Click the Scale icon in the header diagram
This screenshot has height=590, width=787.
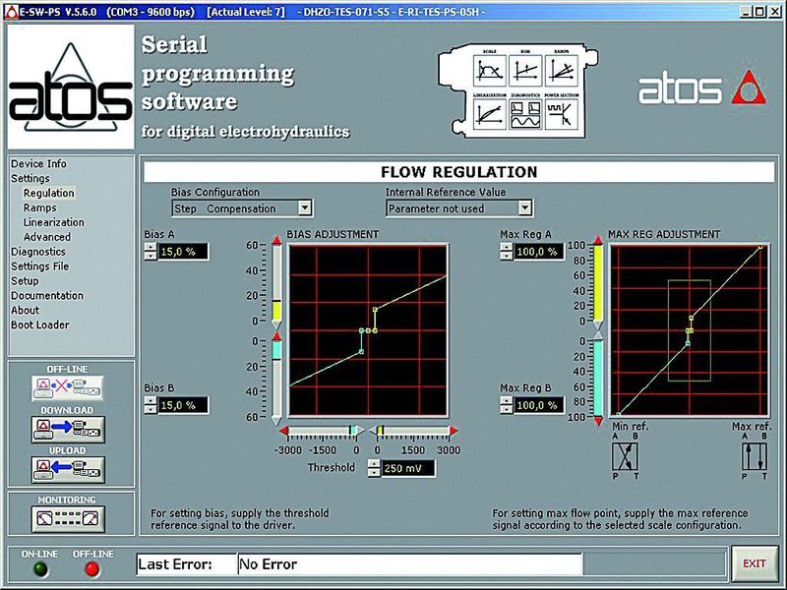489,70
